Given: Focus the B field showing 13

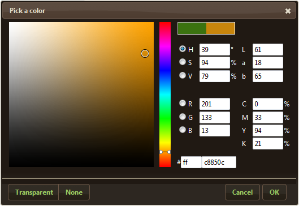Looking at the screenshot, I should [215, 131].
